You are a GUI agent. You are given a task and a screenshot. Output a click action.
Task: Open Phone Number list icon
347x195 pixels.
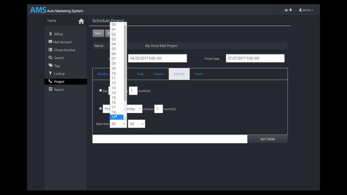tap(50, 50)
